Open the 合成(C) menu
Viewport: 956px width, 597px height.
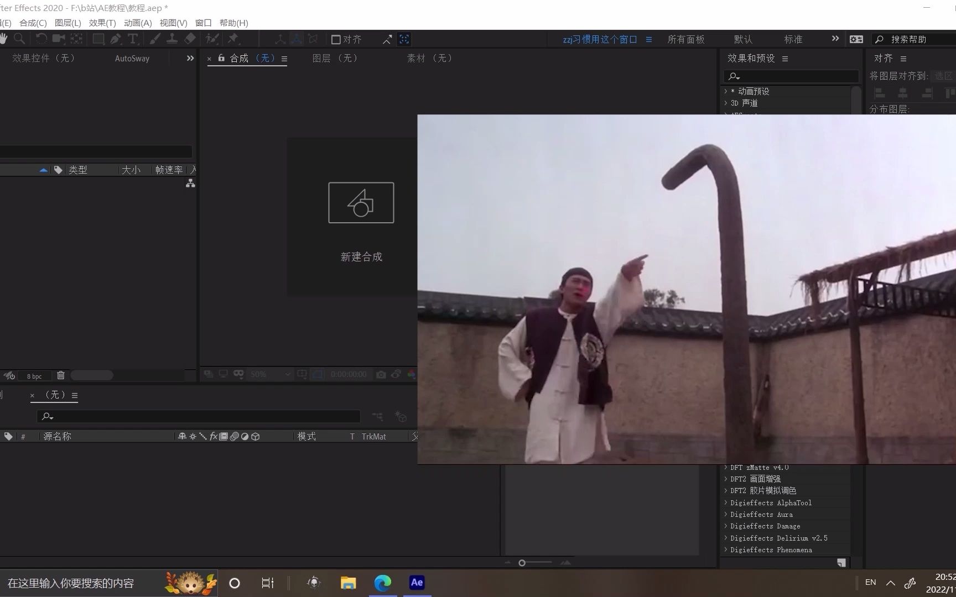pos(33,23)
